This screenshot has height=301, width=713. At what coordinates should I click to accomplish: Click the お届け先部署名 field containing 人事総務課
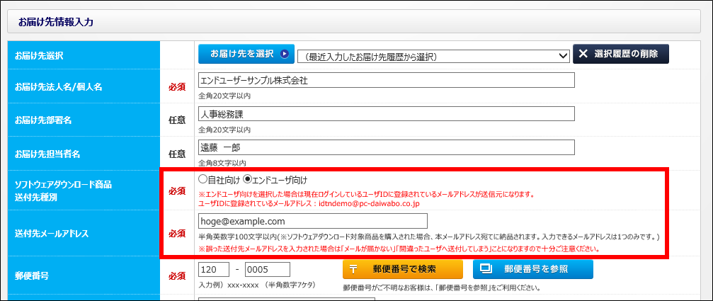tap(386, 114)
